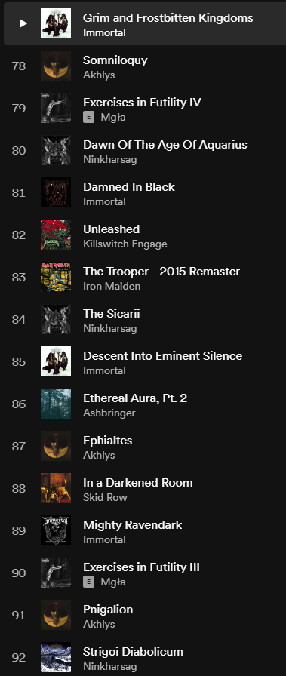Select The Sicarii track title

click(x=112, y=313)
